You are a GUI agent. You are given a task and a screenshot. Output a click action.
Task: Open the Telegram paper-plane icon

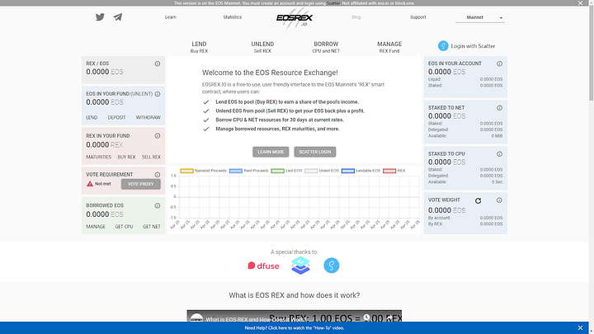(118, 17)
